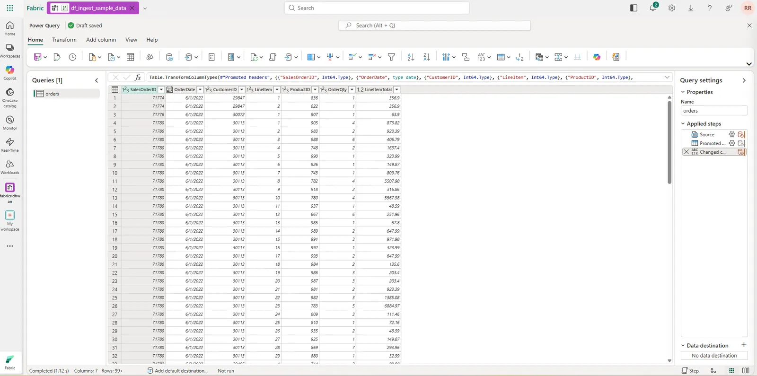Open OneLake catalog in the left sidebar

pyautogui.click(x=10, y=97)
